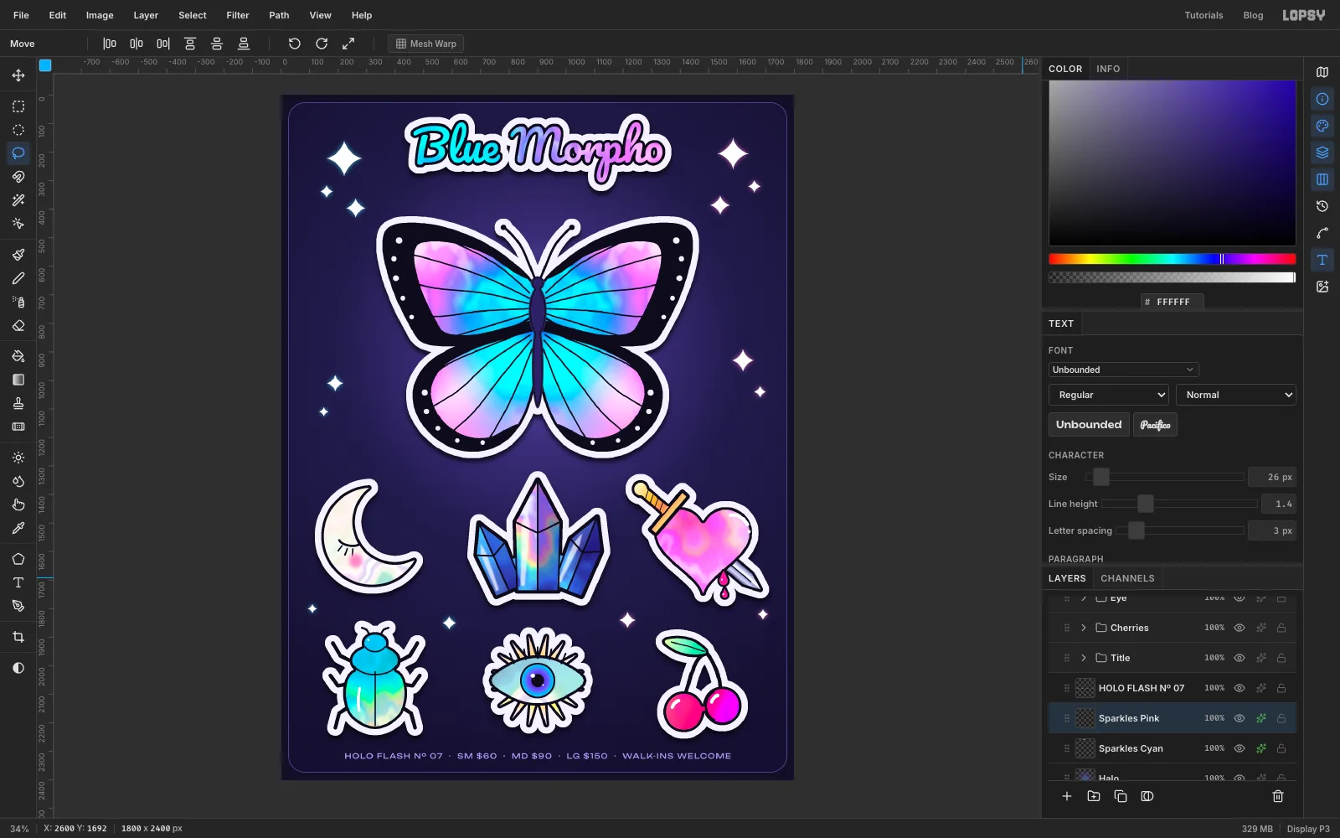
Task: Hide the Sparkles Pink layer
Action: tap(1239, 718)
